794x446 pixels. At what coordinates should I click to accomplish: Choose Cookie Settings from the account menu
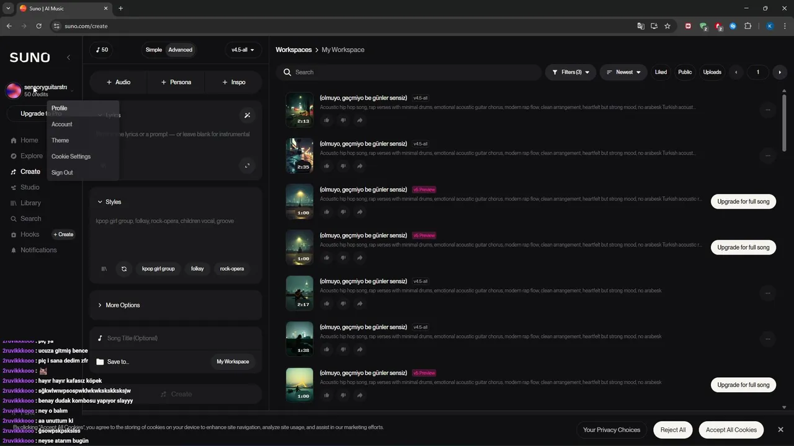[83, 157]
